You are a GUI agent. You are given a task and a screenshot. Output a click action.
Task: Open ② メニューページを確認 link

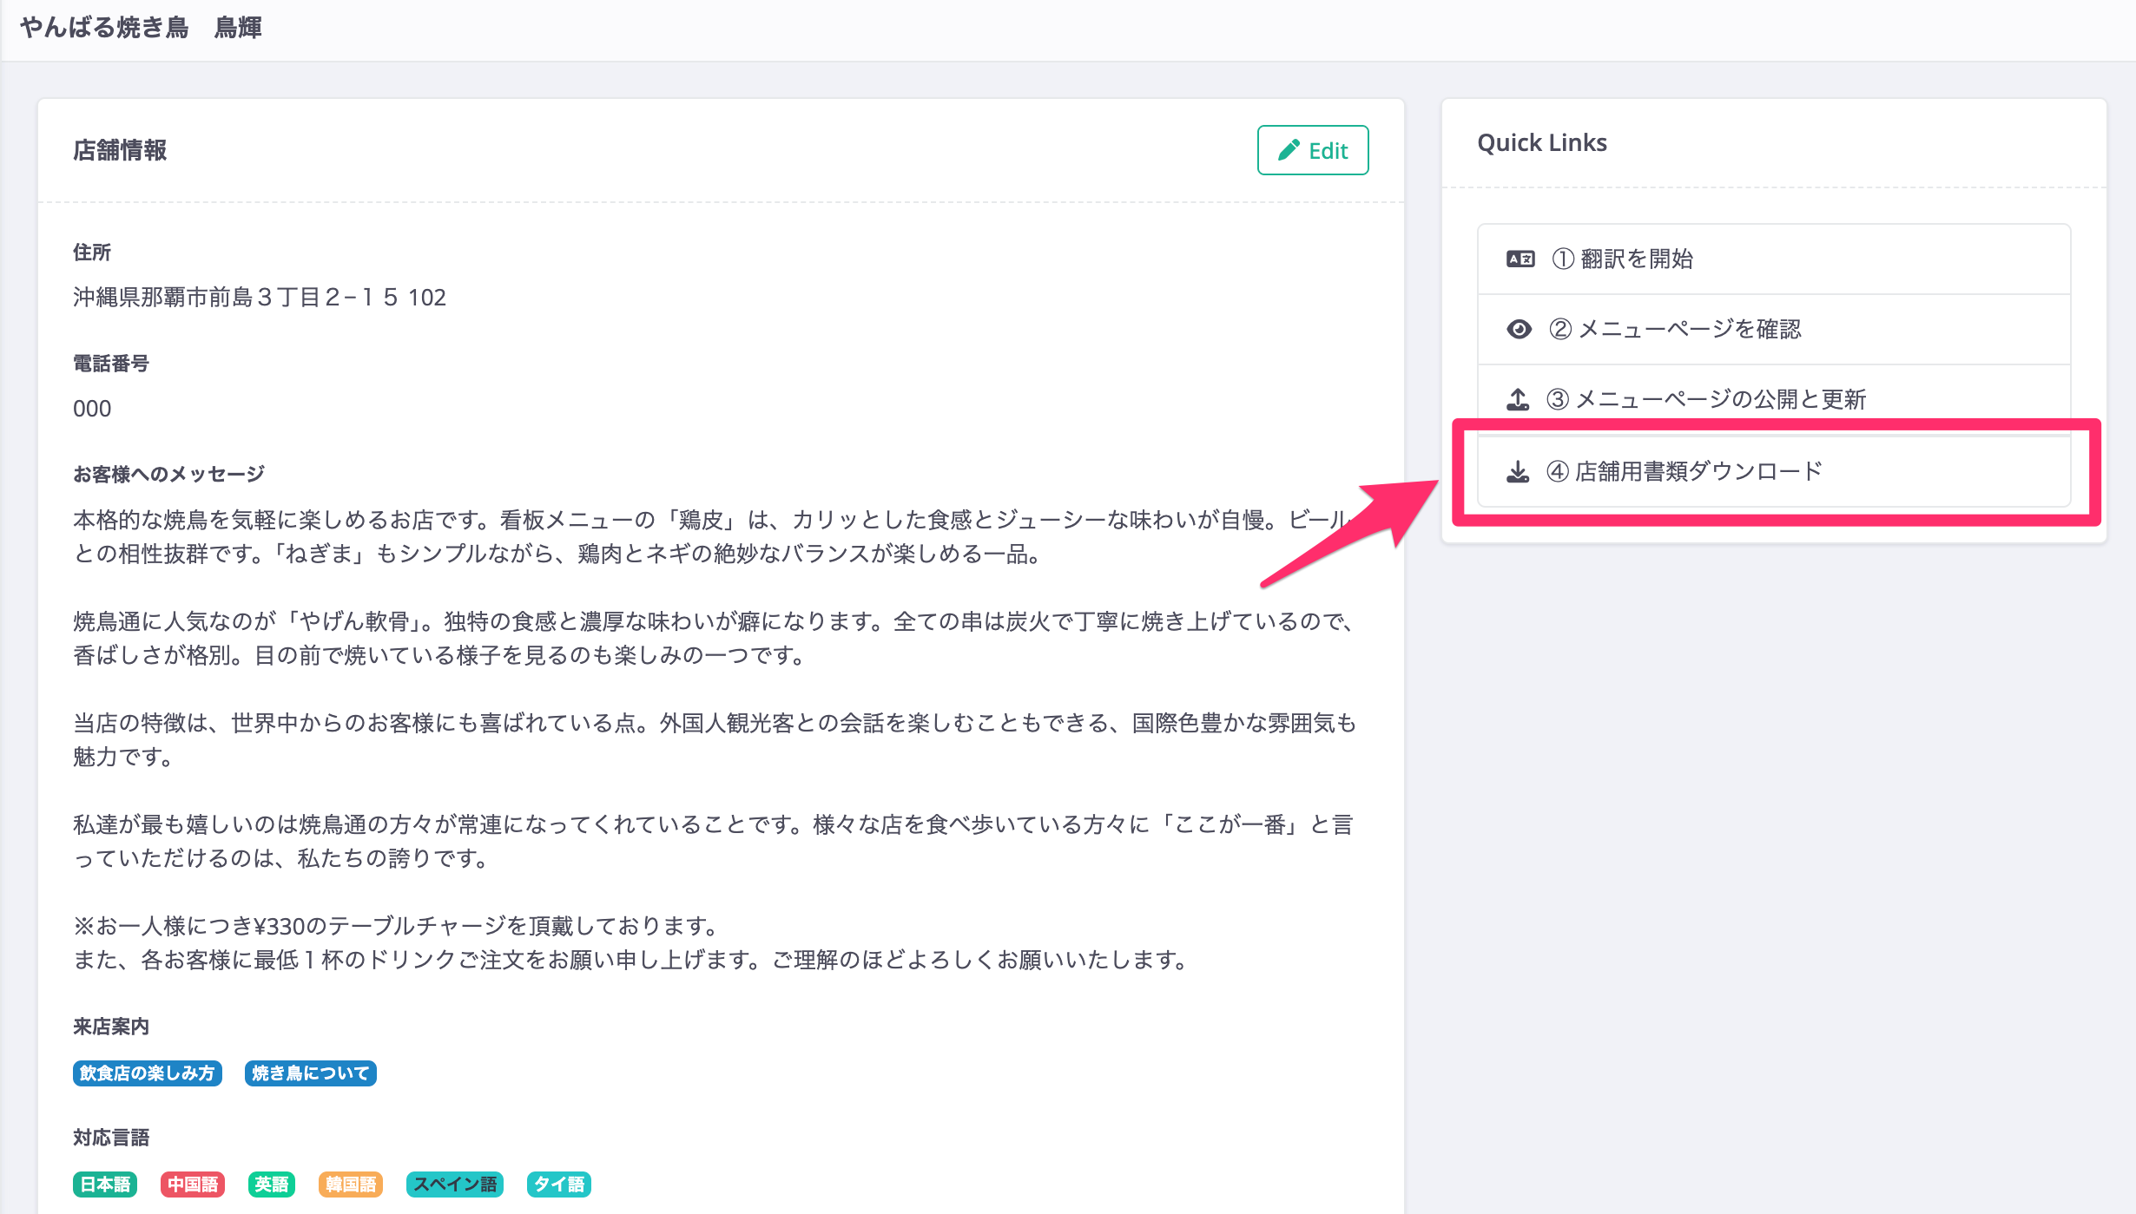1774,329
